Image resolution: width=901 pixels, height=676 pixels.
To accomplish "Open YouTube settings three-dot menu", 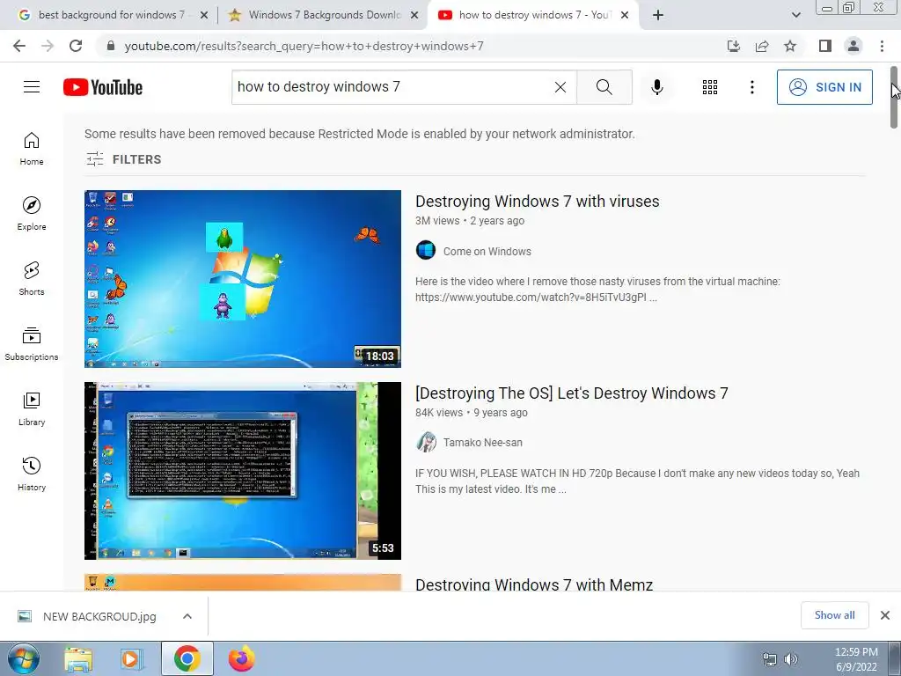I will point(751,87).
